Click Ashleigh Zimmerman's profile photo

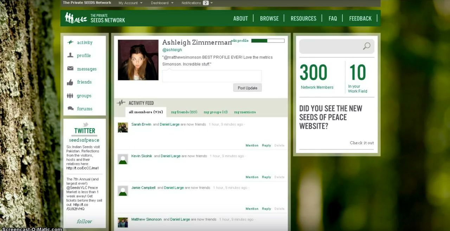pos(138,60)
